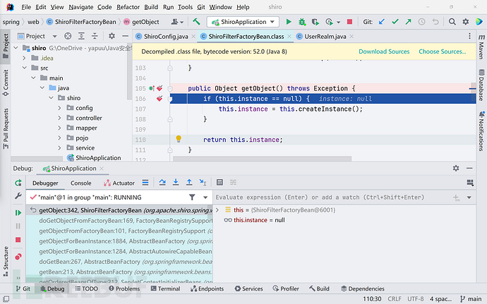Click Evaluate expression input field
This screenshot has height=304, width=487.
[x=332, y=197]
